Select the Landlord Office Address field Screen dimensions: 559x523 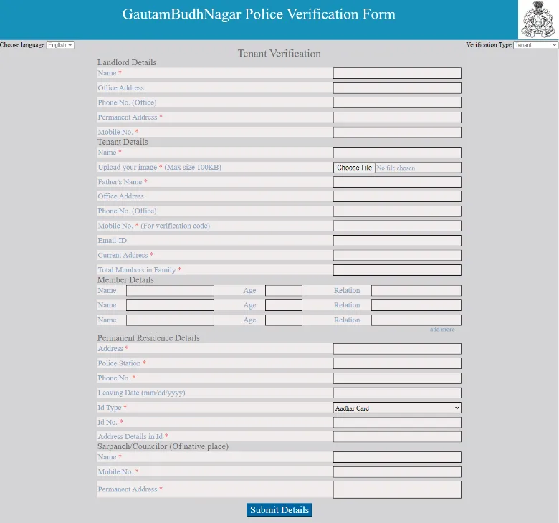[397, 88]
